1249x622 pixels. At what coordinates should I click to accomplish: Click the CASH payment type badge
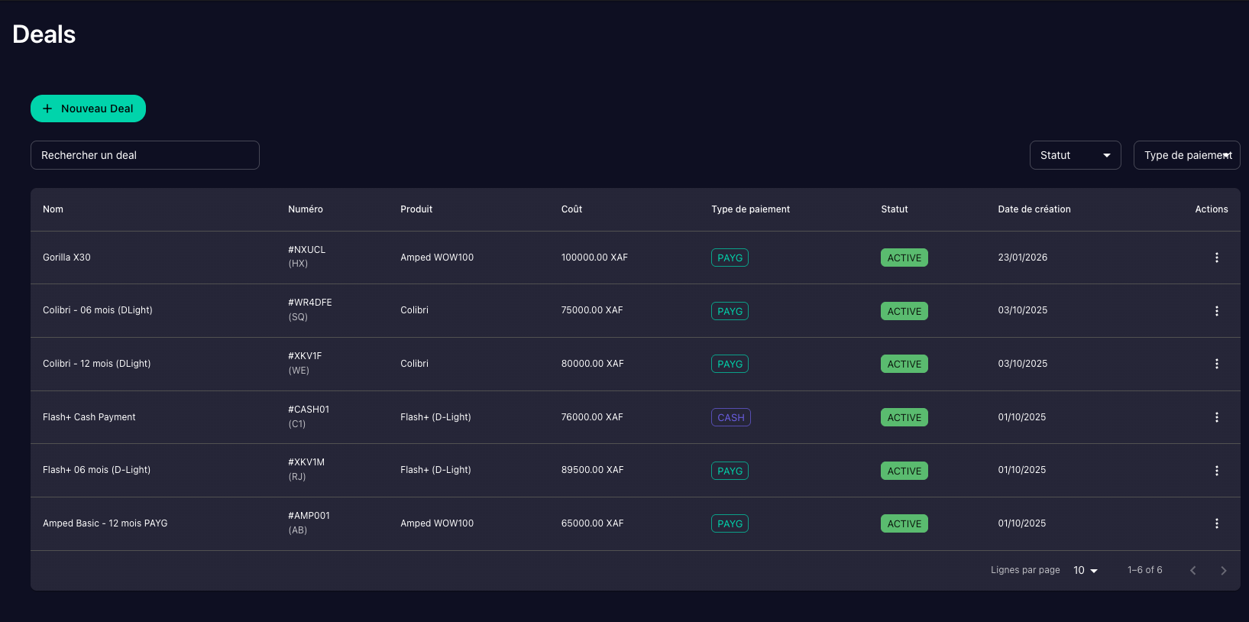tap(730, 417)
